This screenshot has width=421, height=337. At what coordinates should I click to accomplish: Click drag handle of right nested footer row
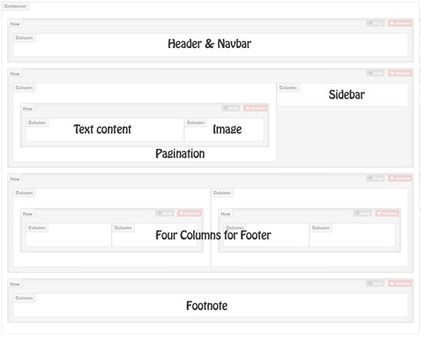pyautogui.click(x=362, y=213)
